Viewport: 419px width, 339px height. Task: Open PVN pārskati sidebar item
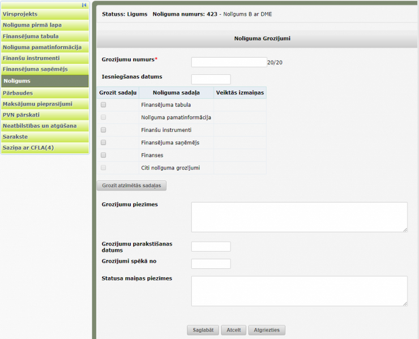(x=45, y=115)
